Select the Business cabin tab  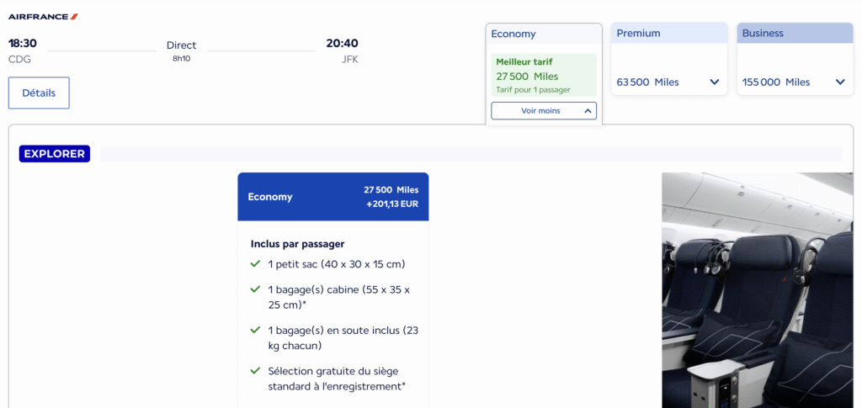pyautogui.click(x=795, y=33)
